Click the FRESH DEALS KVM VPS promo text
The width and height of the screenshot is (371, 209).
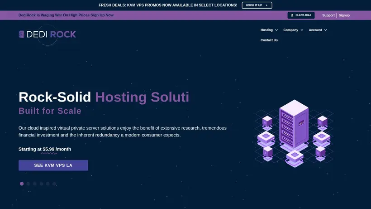168,5
